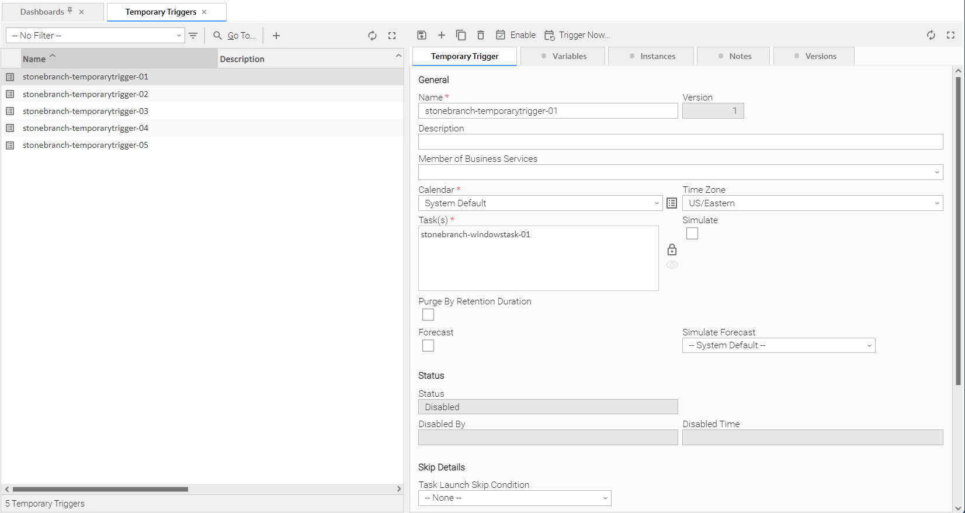The height and width of the screenshot is (513, 965).
Task: Click the Trigger Now button
Action: [x=577, y=35]
